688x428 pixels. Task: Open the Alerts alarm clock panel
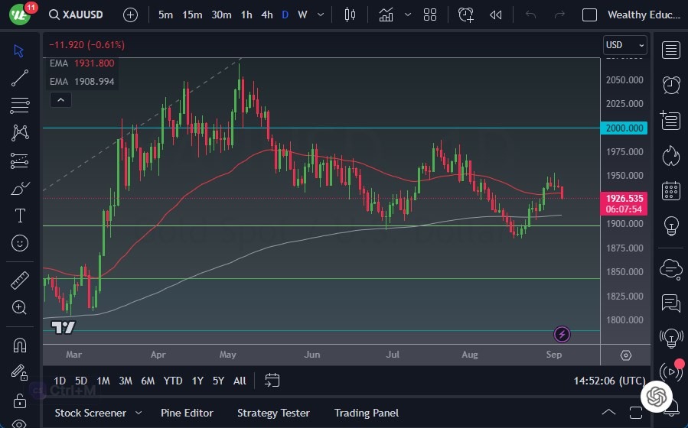click(x=671, y=84)
